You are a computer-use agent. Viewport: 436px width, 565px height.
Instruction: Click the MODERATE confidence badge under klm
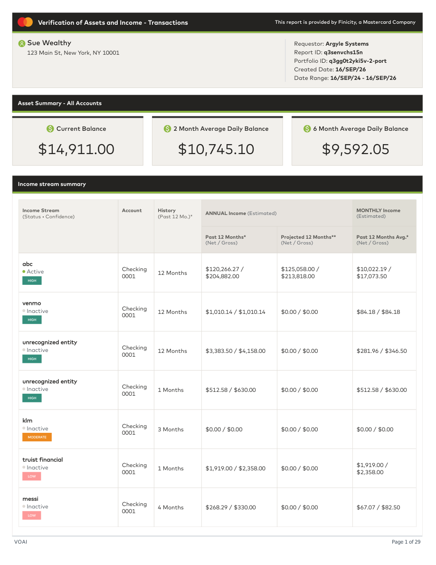pos(37,437)
